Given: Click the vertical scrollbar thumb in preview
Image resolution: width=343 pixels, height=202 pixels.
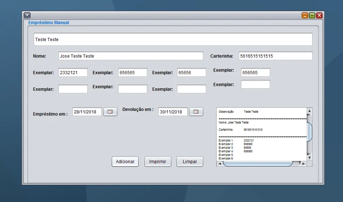Looking at the screenshot, I should pos(309,132).
